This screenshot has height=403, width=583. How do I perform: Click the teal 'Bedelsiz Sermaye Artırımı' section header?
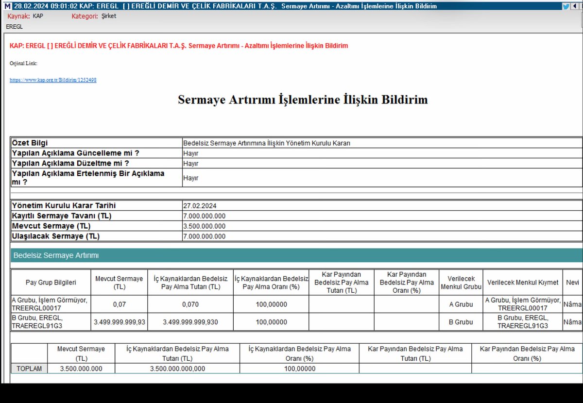296,255
